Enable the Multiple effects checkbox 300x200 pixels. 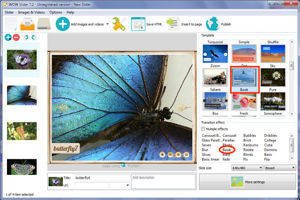point(203,129)
